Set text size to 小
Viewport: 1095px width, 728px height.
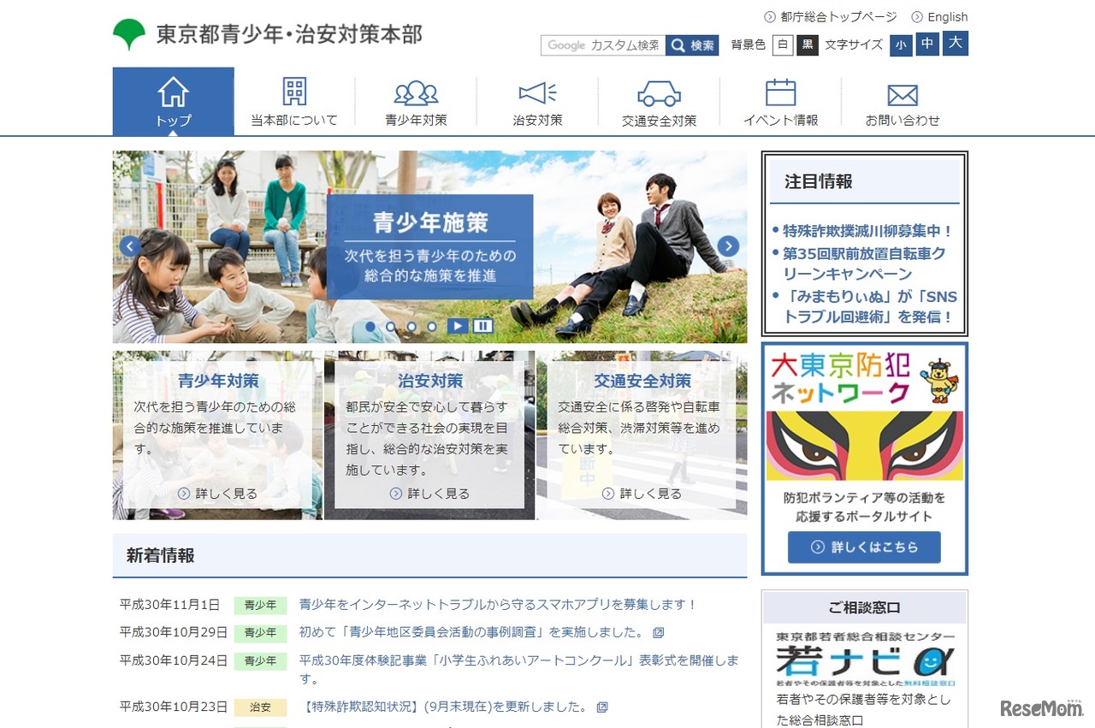pos(900,43)
